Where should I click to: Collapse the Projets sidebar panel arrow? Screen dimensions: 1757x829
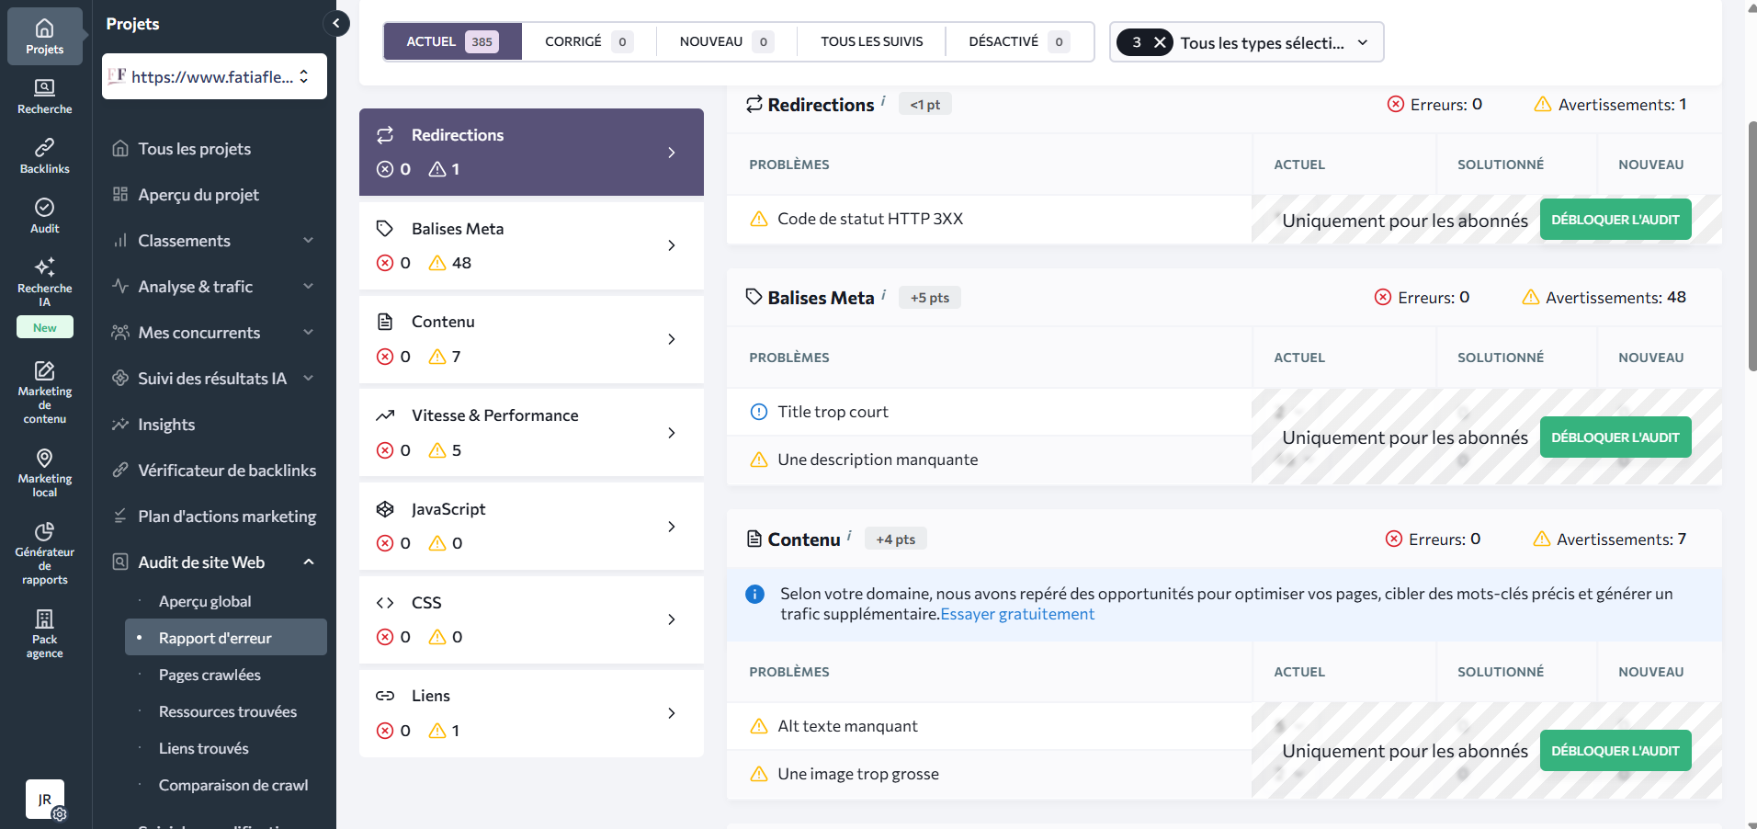[x=336, y=24]
